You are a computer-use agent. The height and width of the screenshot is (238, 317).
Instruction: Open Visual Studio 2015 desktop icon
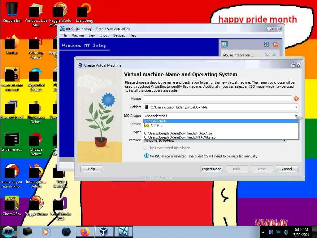pos(60,209)
